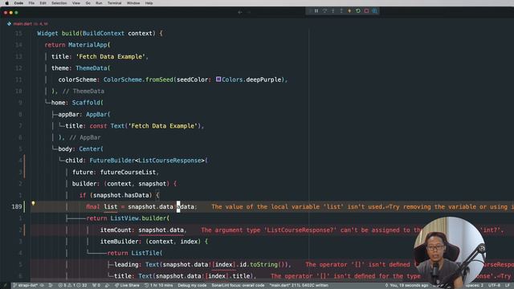Click the unused variable 'list' warning message
This screenshot has width=514, height=289.
point(362,207)
